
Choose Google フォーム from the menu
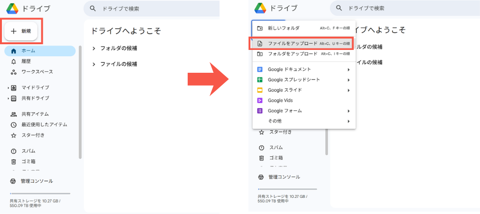pos(304,111)
